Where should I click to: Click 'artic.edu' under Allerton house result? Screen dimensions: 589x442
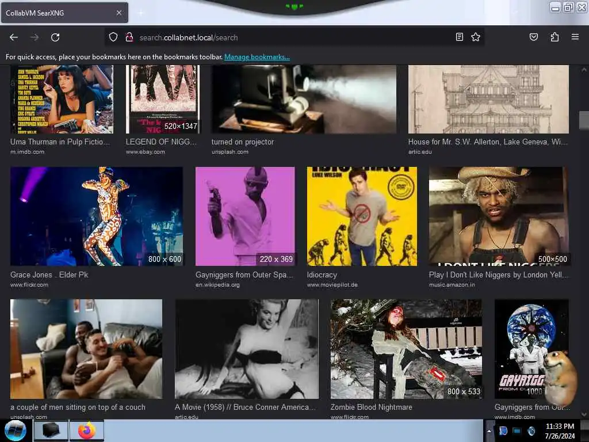[420, 152]
